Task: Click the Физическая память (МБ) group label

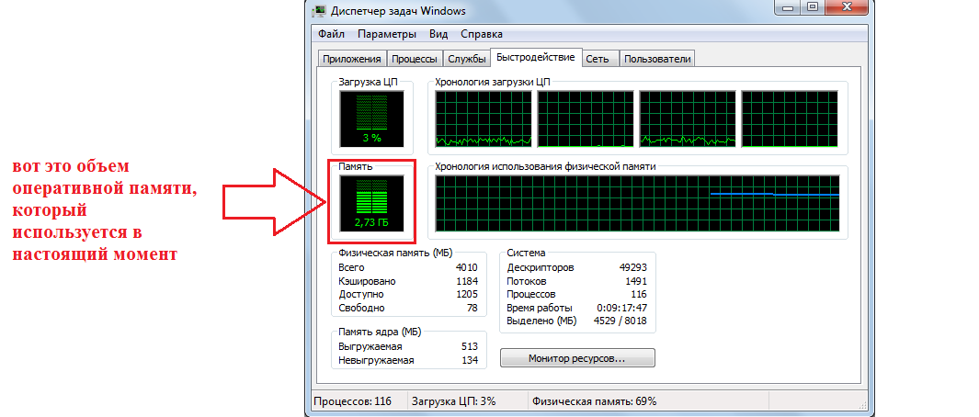Action: pos(395,253)
